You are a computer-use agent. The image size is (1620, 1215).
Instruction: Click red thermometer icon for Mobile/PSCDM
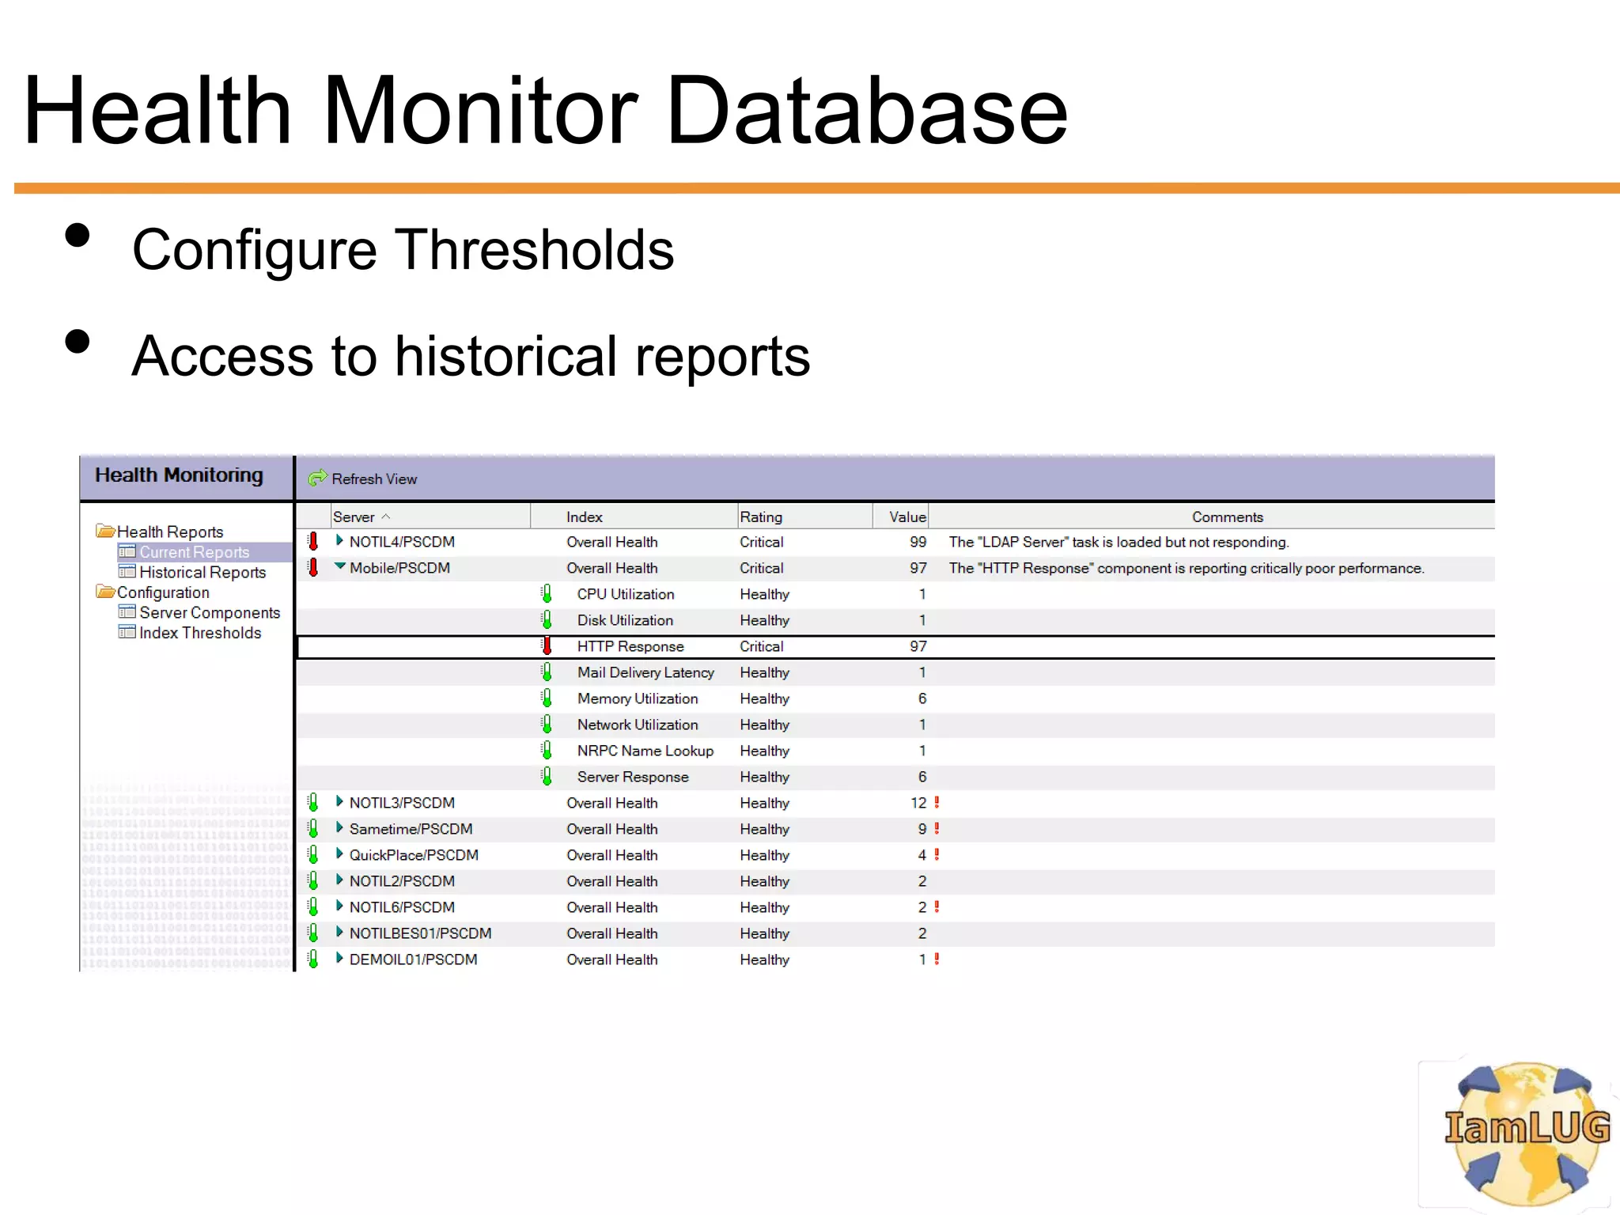pyautogui.click(x=313, y=567)
